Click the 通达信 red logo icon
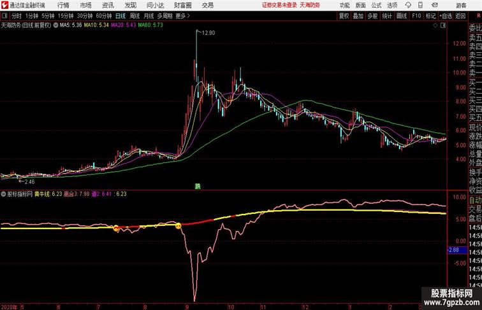Image resolution: width=482 pixels, height=310 pixels. (4, 5)
